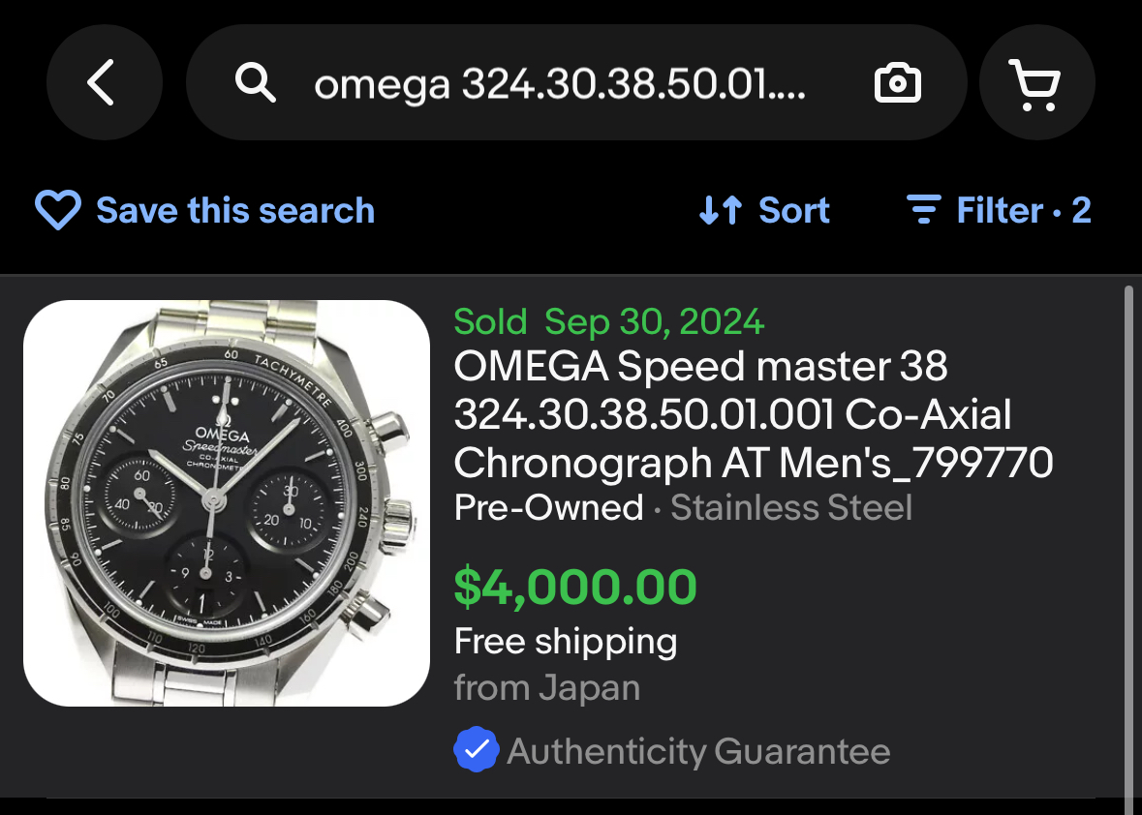Tap the back arrow button
This screenshot has width=1142, height=815.
point(103,83)
